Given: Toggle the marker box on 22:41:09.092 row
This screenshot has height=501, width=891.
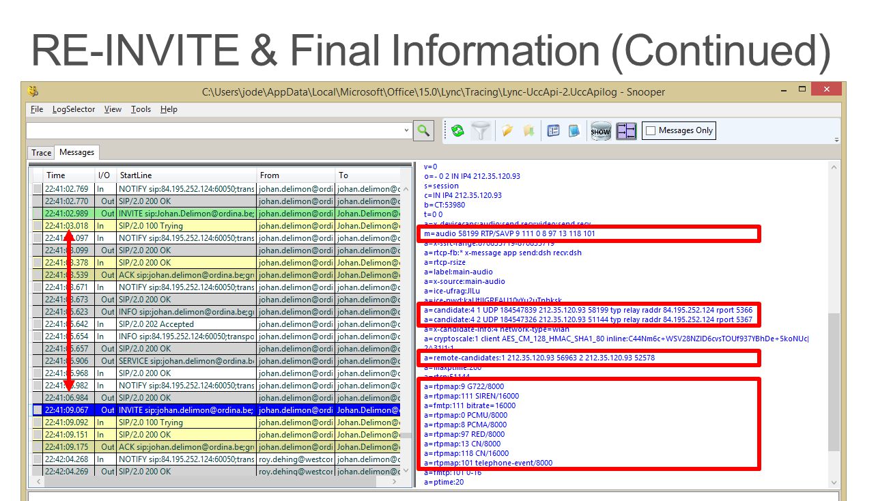Looking at the screenshot, I should [x=38, y=423].
